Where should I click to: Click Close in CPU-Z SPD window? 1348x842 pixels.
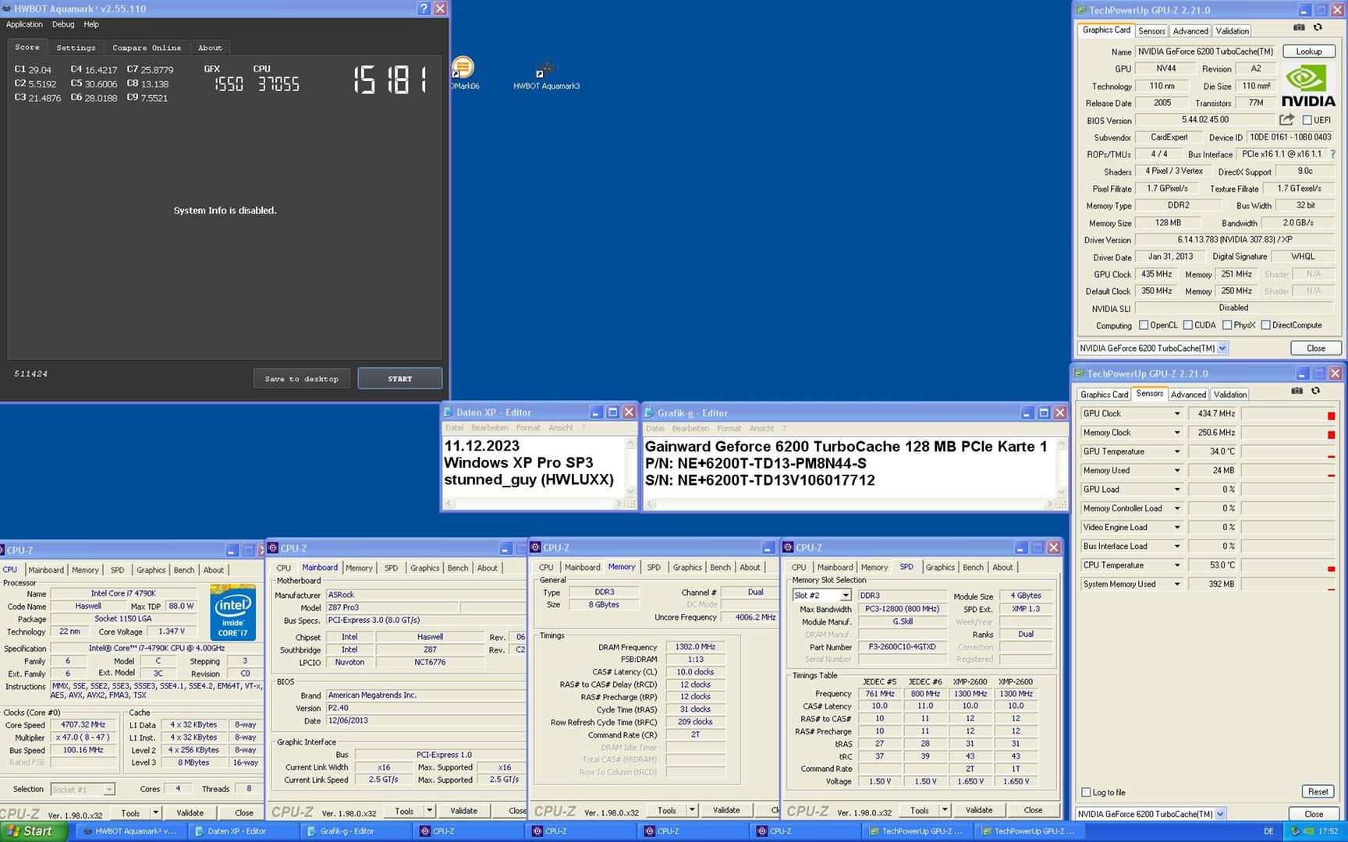pyautogui.click(x=1033, y=810)
